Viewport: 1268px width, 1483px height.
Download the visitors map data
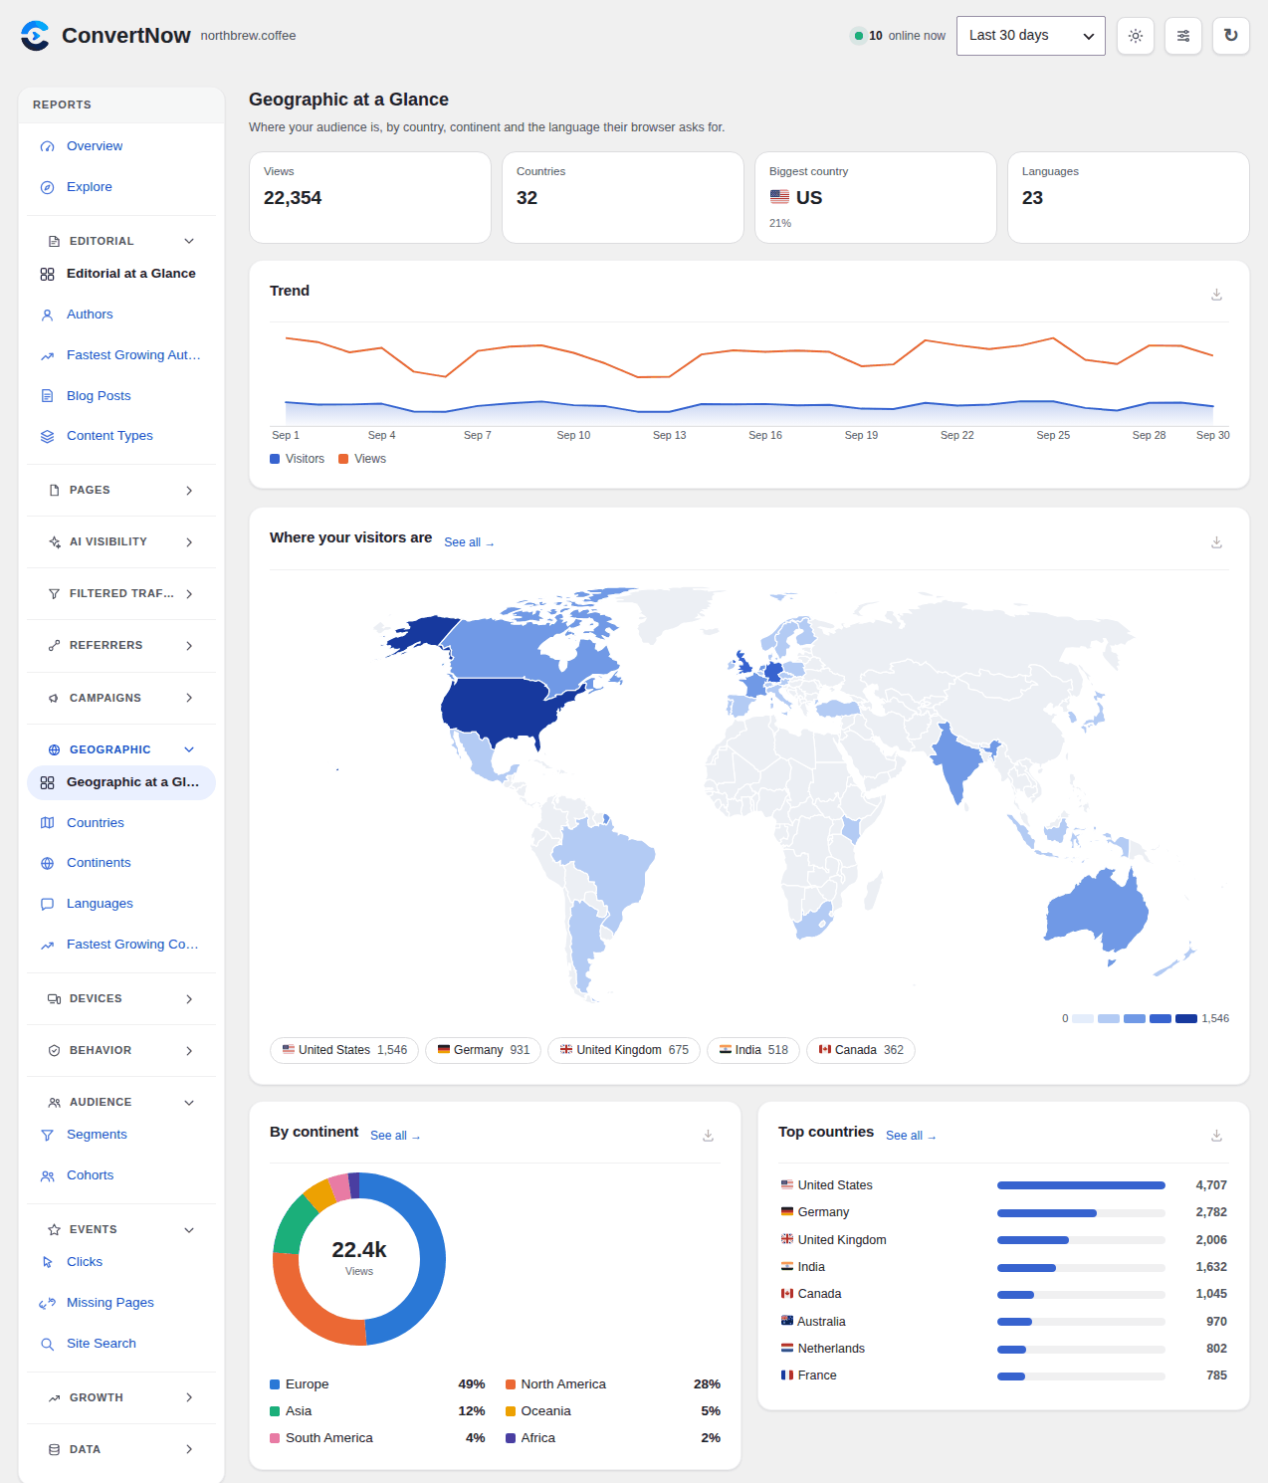click(x=1216, y=542)
